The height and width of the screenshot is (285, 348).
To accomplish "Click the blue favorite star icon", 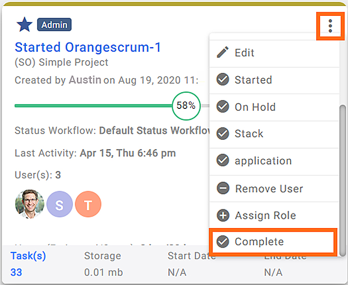I will 24,25.
